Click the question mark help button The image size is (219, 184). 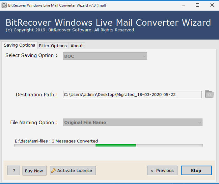[x=14, y=171]
